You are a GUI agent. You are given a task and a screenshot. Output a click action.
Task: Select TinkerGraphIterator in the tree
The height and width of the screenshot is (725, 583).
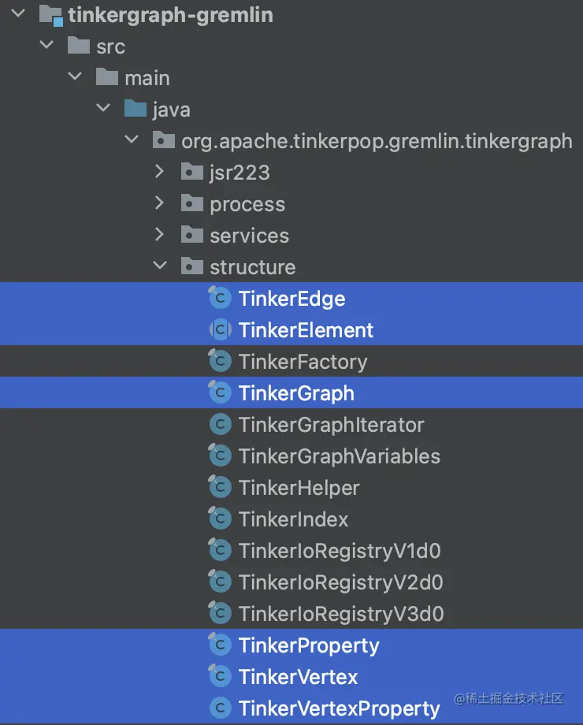click(331, 425)
